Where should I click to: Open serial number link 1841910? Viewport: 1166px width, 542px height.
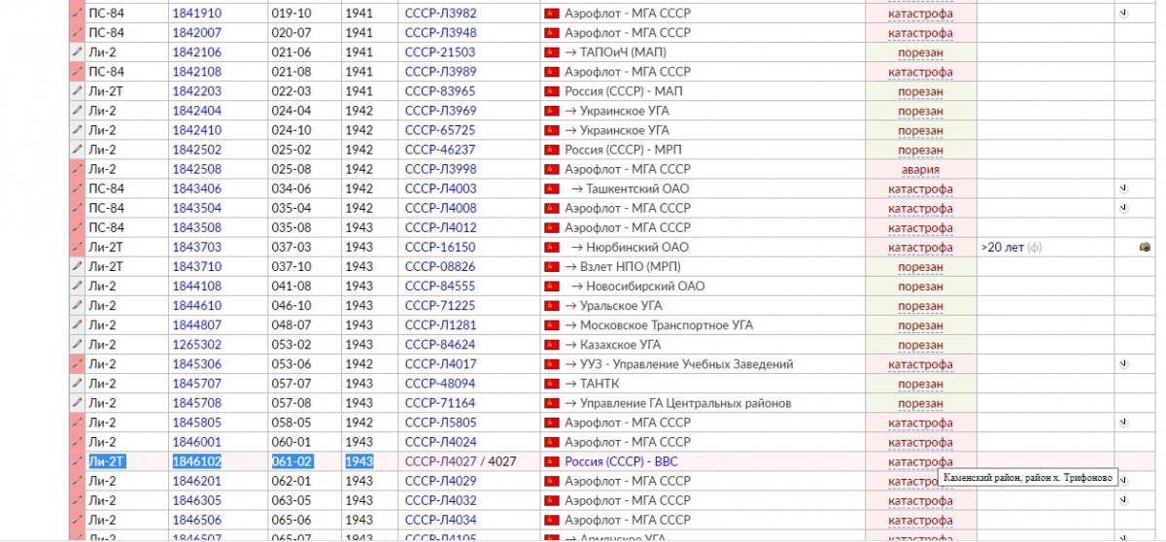pyautogui.click(x=196, y=14)
